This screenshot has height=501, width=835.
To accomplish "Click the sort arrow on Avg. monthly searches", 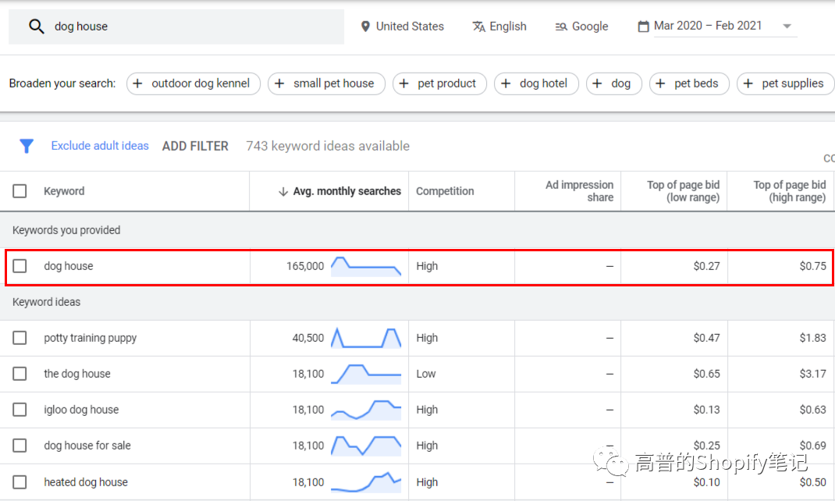I will [282, 191].
